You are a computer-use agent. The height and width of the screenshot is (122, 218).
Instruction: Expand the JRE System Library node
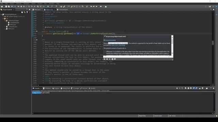(3, 17)
